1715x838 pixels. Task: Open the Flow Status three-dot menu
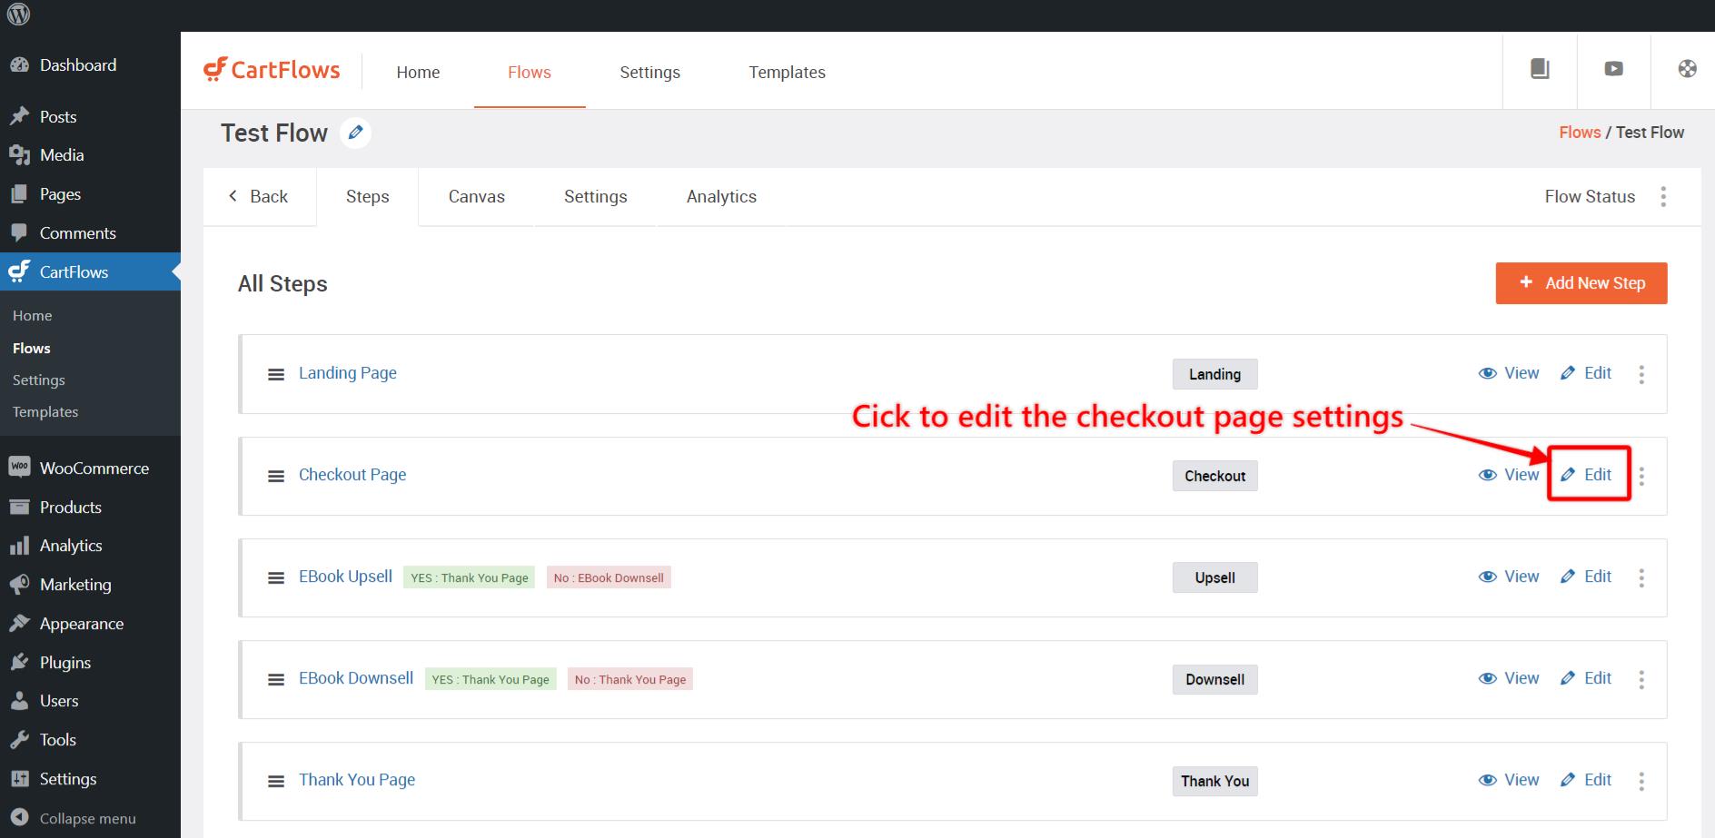pyautogui.click(x=1663, y=197)
